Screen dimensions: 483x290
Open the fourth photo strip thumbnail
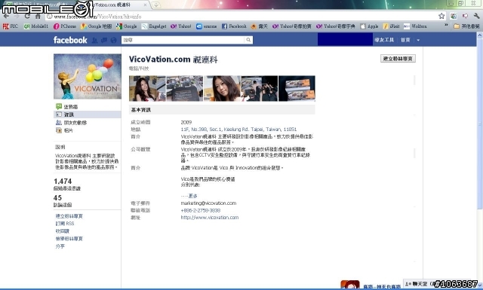[260, 89]
